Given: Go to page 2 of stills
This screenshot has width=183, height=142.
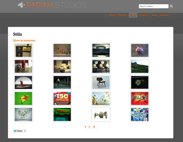Looking at the screenshot, I should pos(89,127).
